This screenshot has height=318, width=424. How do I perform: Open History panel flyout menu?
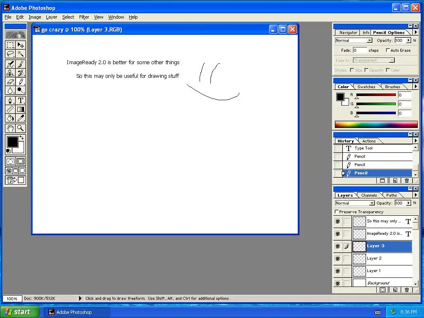[416, 141]
